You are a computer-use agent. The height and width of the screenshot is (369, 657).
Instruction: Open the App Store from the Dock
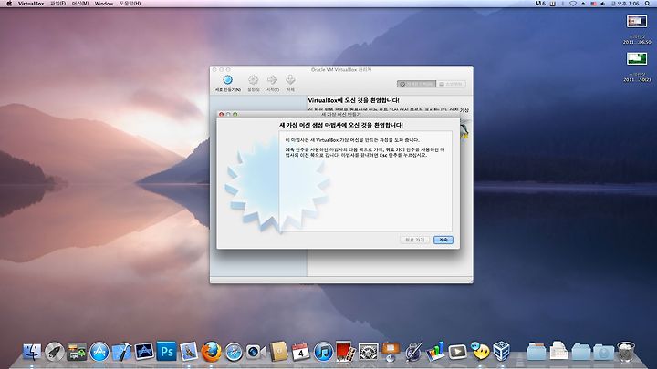coord(99,352)
